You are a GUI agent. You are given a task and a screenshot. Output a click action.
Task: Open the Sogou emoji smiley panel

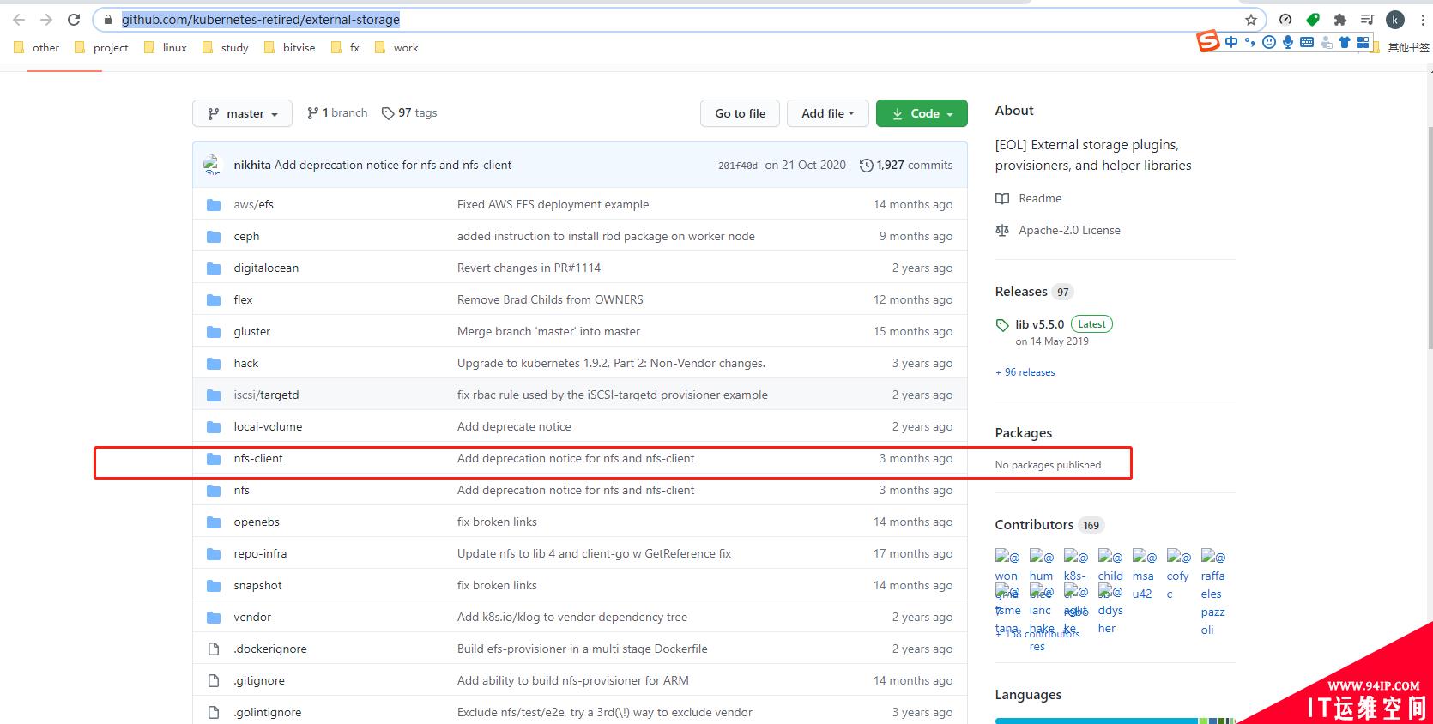point(1269,42)
